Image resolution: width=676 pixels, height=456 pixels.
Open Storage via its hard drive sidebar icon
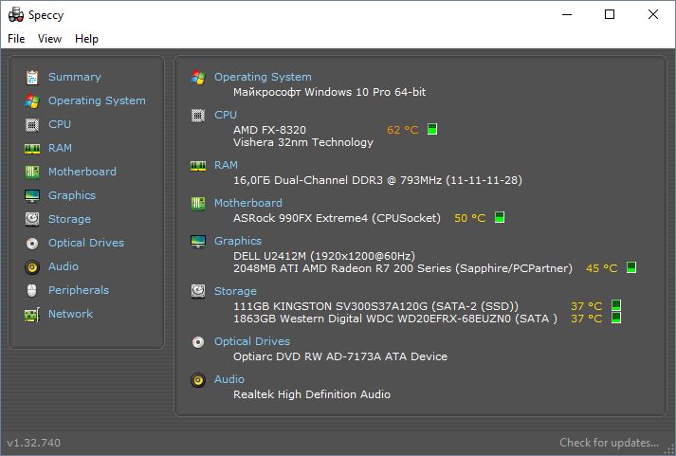[x=32, y=219]
